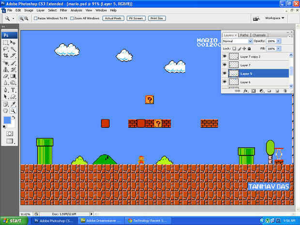Delete layer with trash icon
The height and width of the screenshot is (225, 300).
(285, 91)
